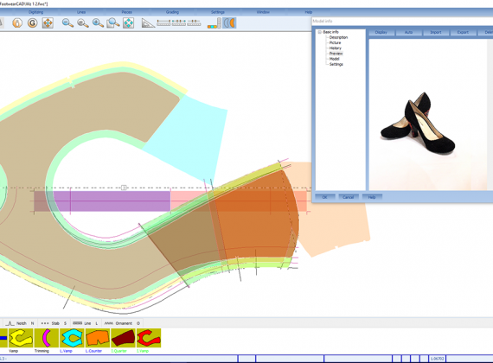Click the status bar value 1.06702
The image size is (493, 363).
coord(438,359)
